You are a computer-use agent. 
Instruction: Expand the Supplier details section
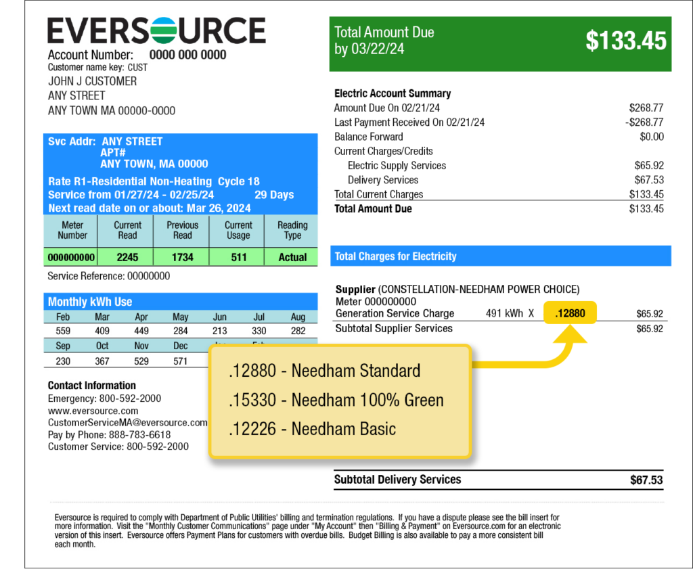coord(355,289)
